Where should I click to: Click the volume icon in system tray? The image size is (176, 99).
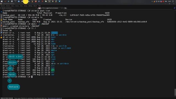coord(159,1)
